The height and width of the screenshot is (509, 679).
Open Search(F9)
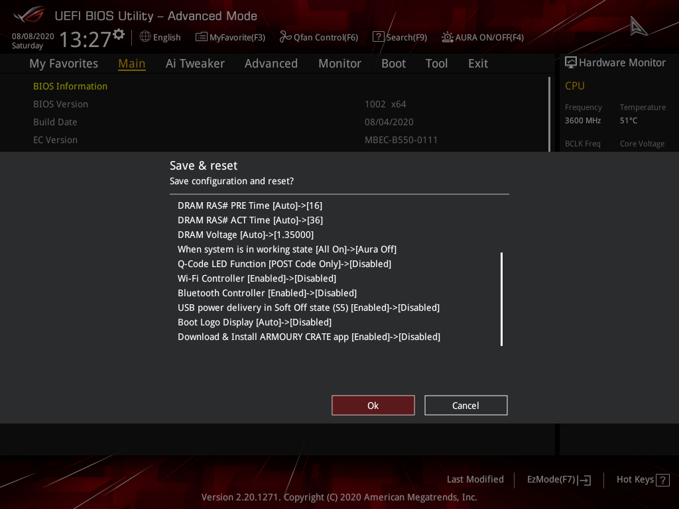tap(400, 37)
